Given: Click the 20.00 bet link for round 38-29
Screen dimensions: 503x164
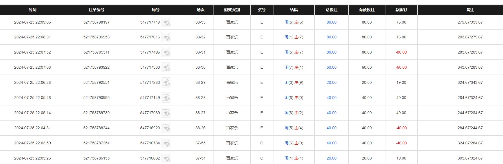Looking at the screenshot, I should (331, 83).
